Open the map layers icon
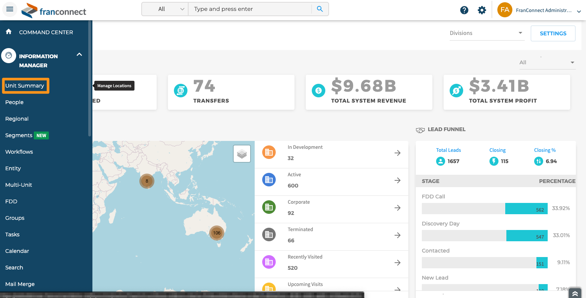586x298 pixels. coord(242,154)
